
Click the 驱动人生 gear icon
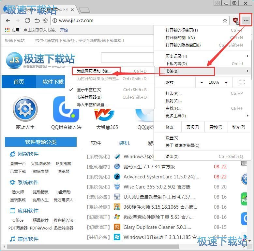click(x=25, y=109)
